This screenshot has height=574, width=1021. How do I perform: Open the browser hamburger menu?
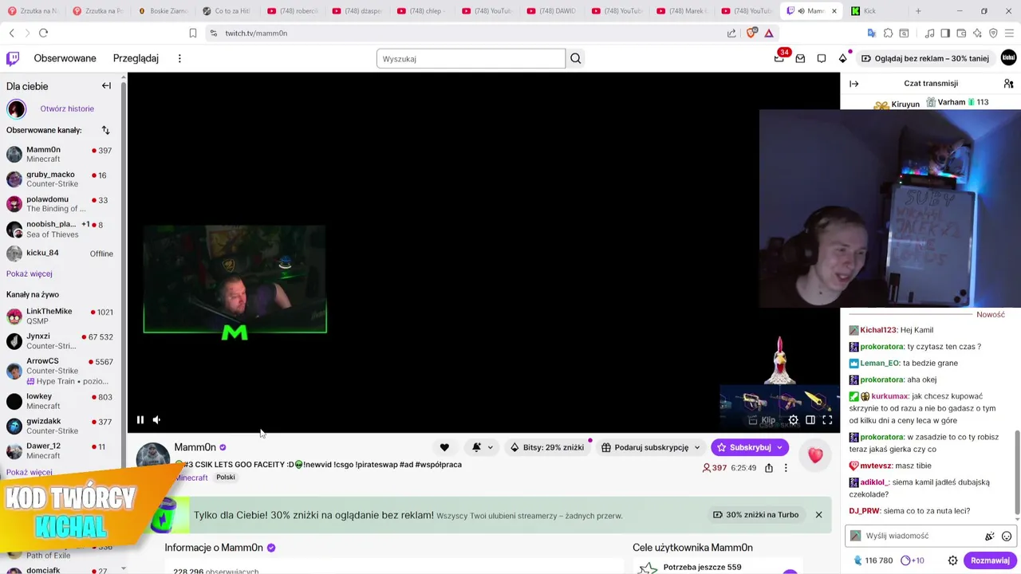(x=1009, y=33)
